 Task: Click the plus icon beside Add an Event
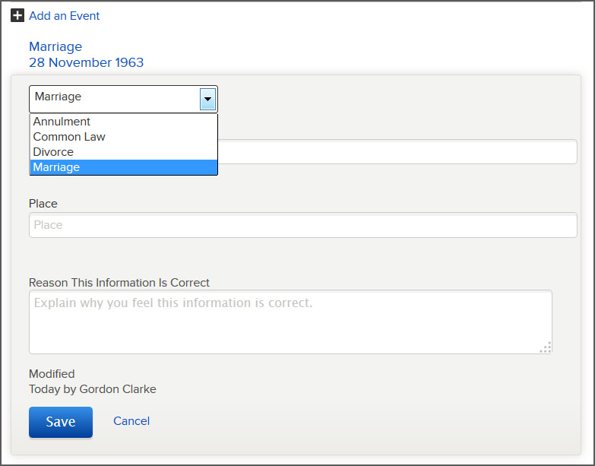point(17,15)
